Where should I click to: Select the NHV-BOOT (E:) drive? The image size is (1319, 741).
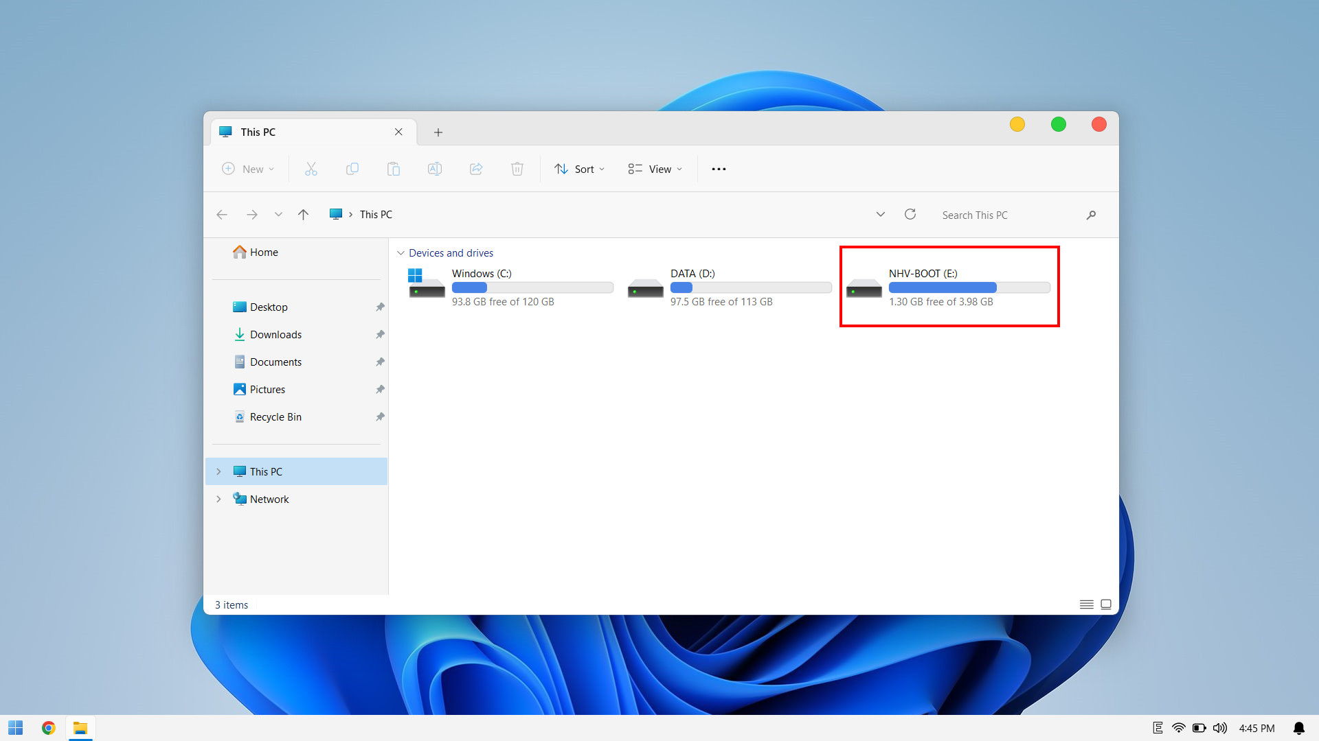coord(949,287)
